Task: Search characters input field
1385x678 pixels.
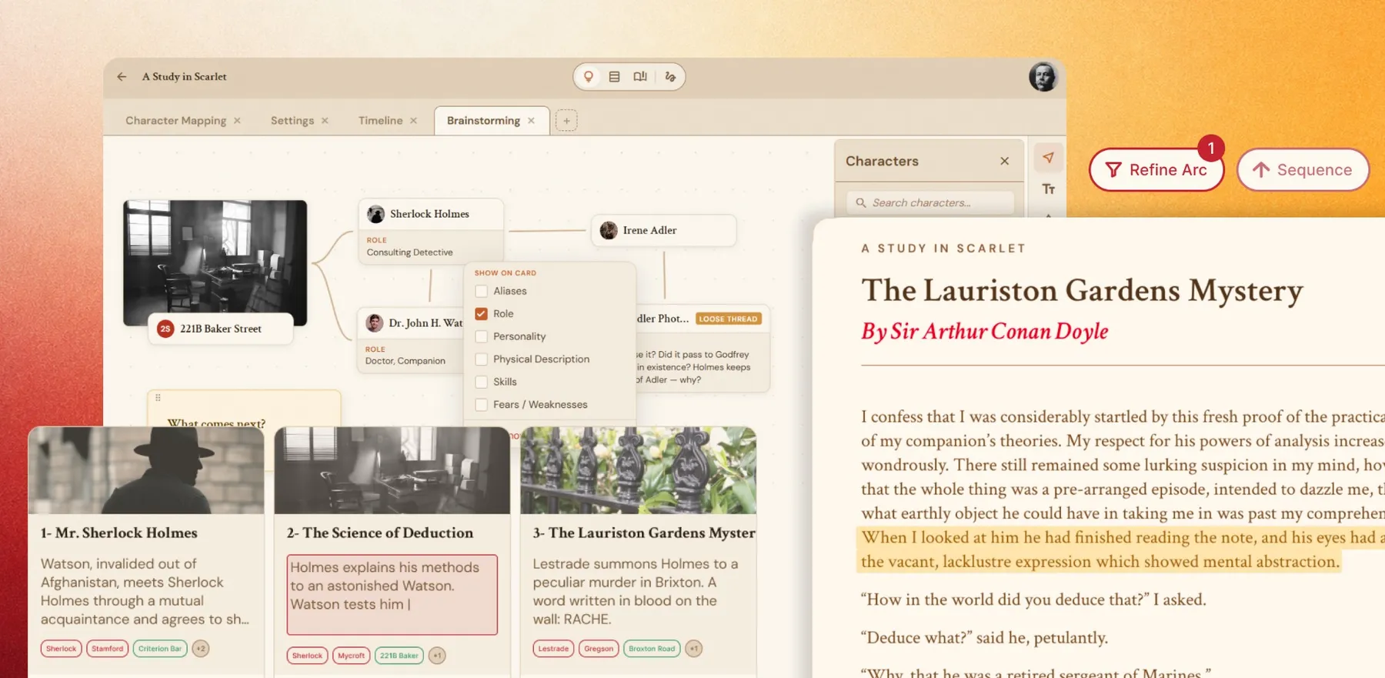Action: coord(929,203)
